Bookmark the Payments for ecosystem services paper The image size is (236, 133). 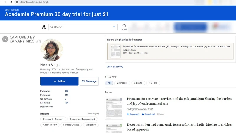pos(133,114)
